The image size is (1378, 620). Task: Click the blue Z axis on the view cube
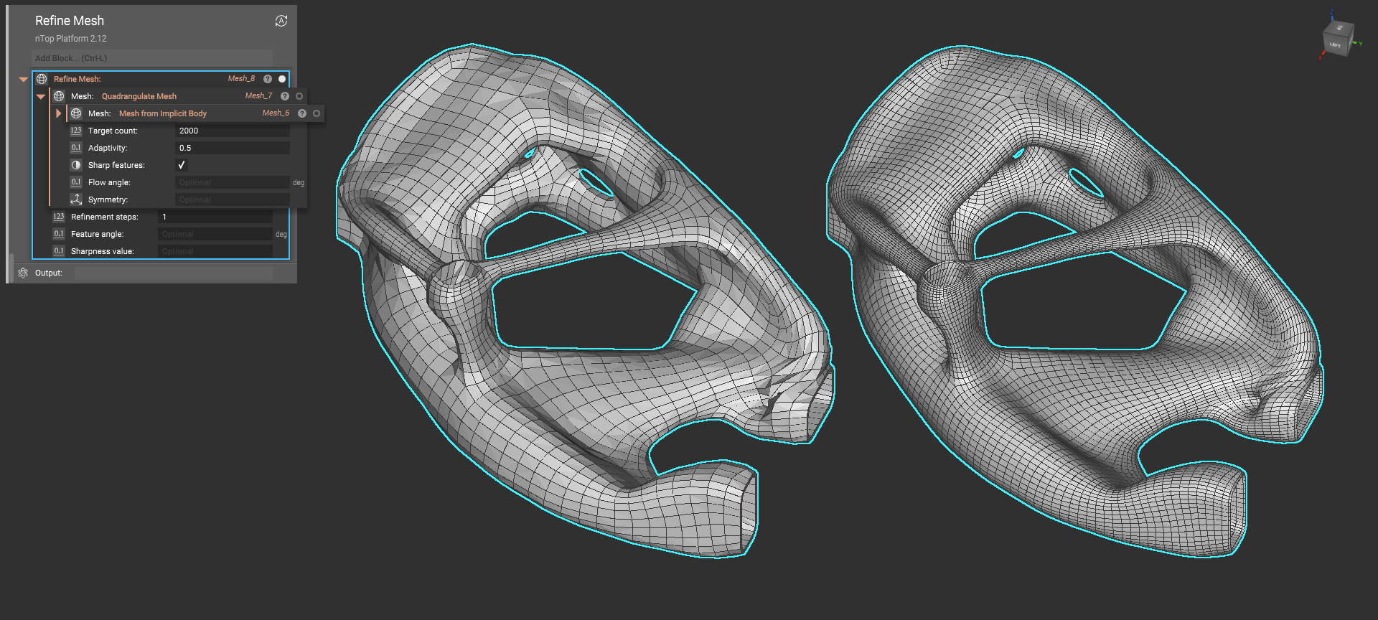[x=1332, y=16]
